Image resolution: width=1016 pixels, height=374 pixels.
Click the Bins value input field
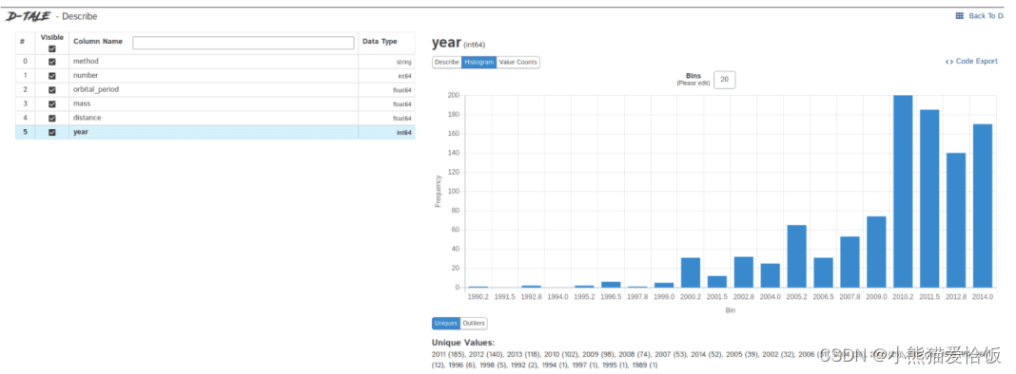(724, 80)
